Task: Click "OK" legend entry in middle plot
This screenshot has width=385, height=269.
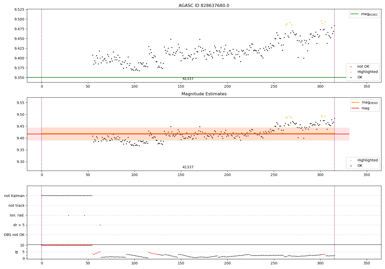Action: pos(357,166)
